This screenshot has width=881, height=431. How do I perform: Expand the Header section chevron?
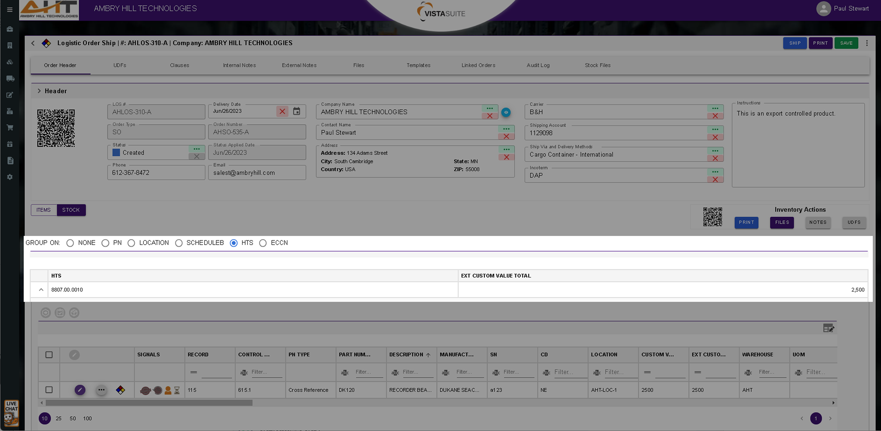[x=39, y=91]
